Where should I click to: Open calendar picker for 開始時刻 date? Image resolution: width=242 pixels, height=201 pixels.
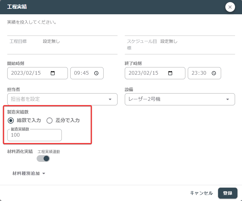tap(53, 73)
